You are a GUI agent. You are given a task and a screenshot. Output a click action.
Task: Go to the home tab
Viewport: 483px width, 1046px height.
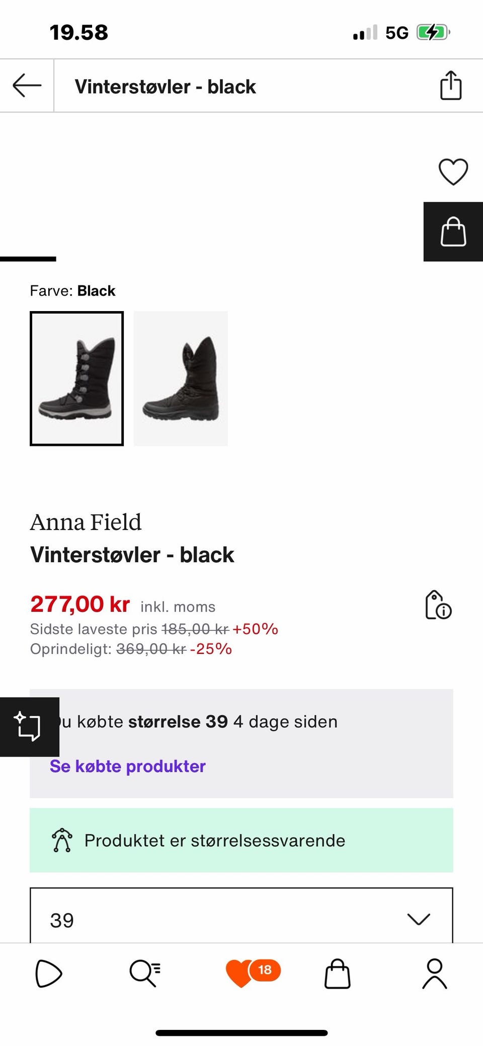[48, 974]
